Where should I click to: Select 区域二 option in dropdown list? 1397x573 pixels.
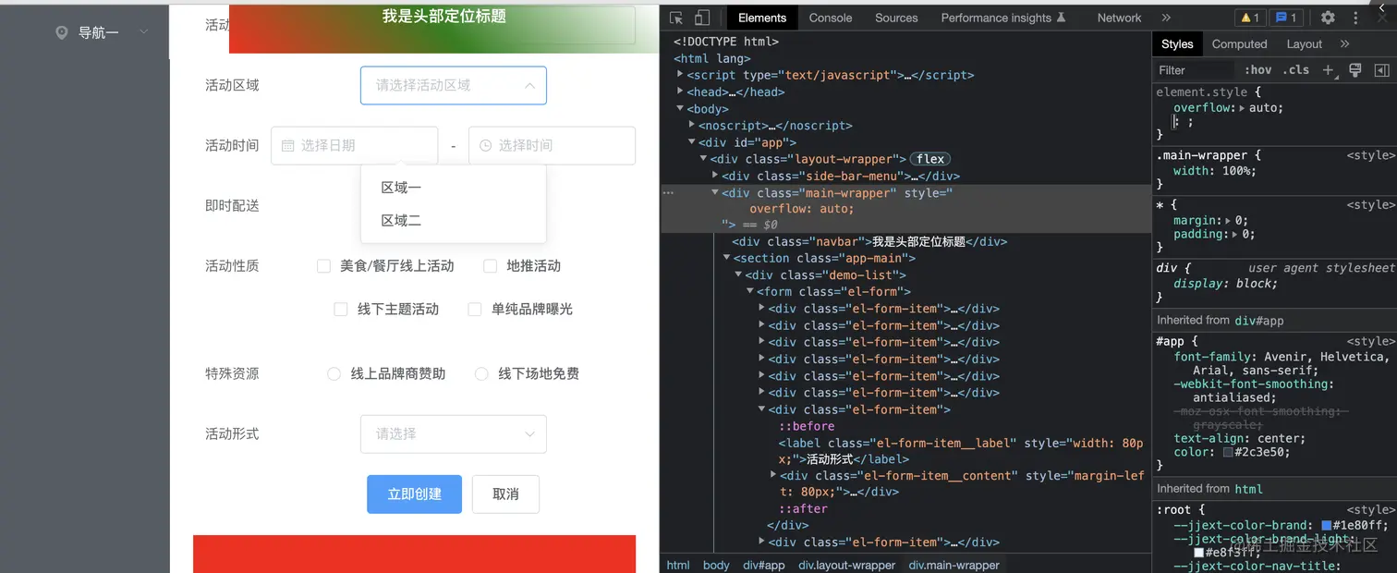click(454, 221)
